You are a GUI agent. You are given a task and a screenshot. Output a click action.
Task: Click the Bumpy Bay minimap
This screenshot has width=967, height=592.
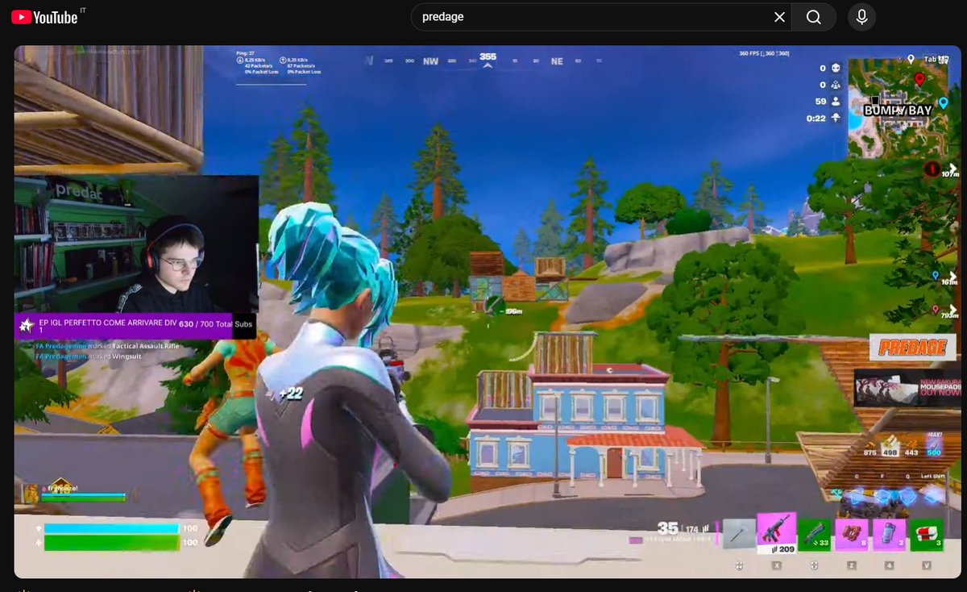click(x=899, y=108)
